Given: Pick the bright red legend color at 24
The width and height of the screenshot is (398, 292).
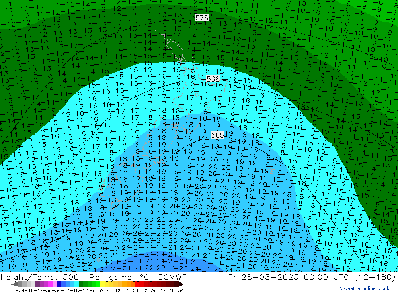Looking at the screenshot, I should [x=137, y=284].
